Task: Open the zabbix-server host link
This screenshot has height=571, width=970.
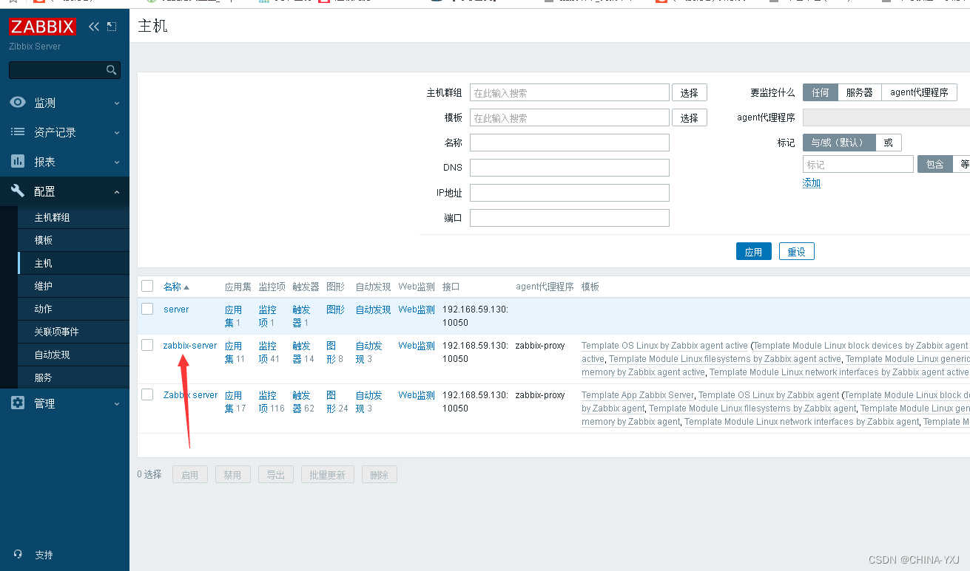Action: tap(190, 346)
